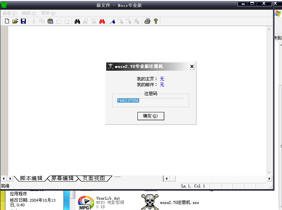Click vertical scrollbar up arrow in editor
The image size is (282, 210).
pos(269,29)
